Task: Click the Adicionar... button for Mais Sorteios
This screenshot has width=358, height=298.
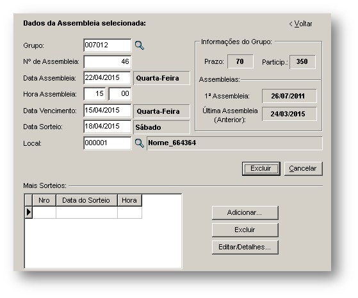Action: point(245,213)
